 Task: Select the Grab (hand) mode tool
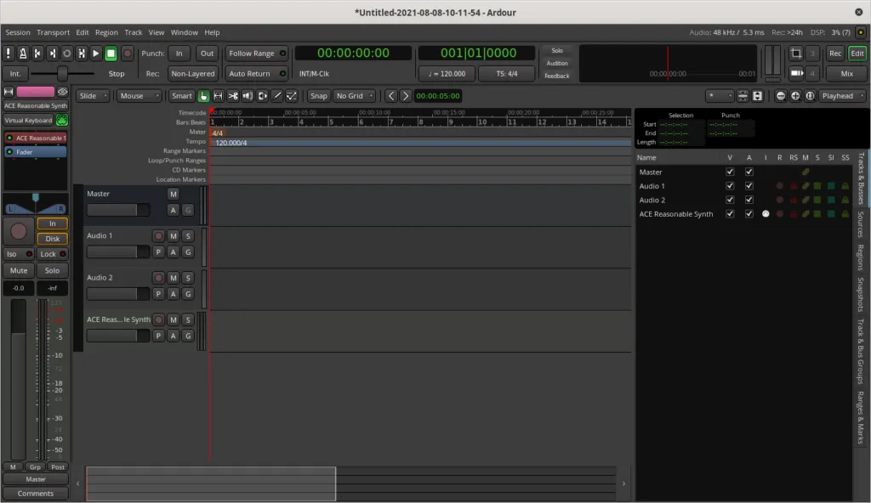[x=203, y=96]
